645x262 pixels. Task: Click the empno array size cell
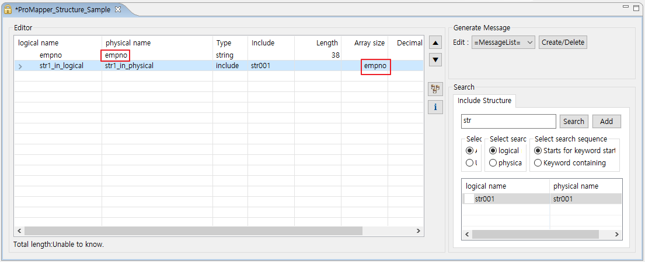[x=375, y=66]
